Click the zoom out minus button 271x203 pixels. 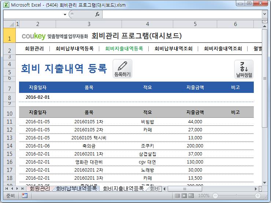pos(215,196)
